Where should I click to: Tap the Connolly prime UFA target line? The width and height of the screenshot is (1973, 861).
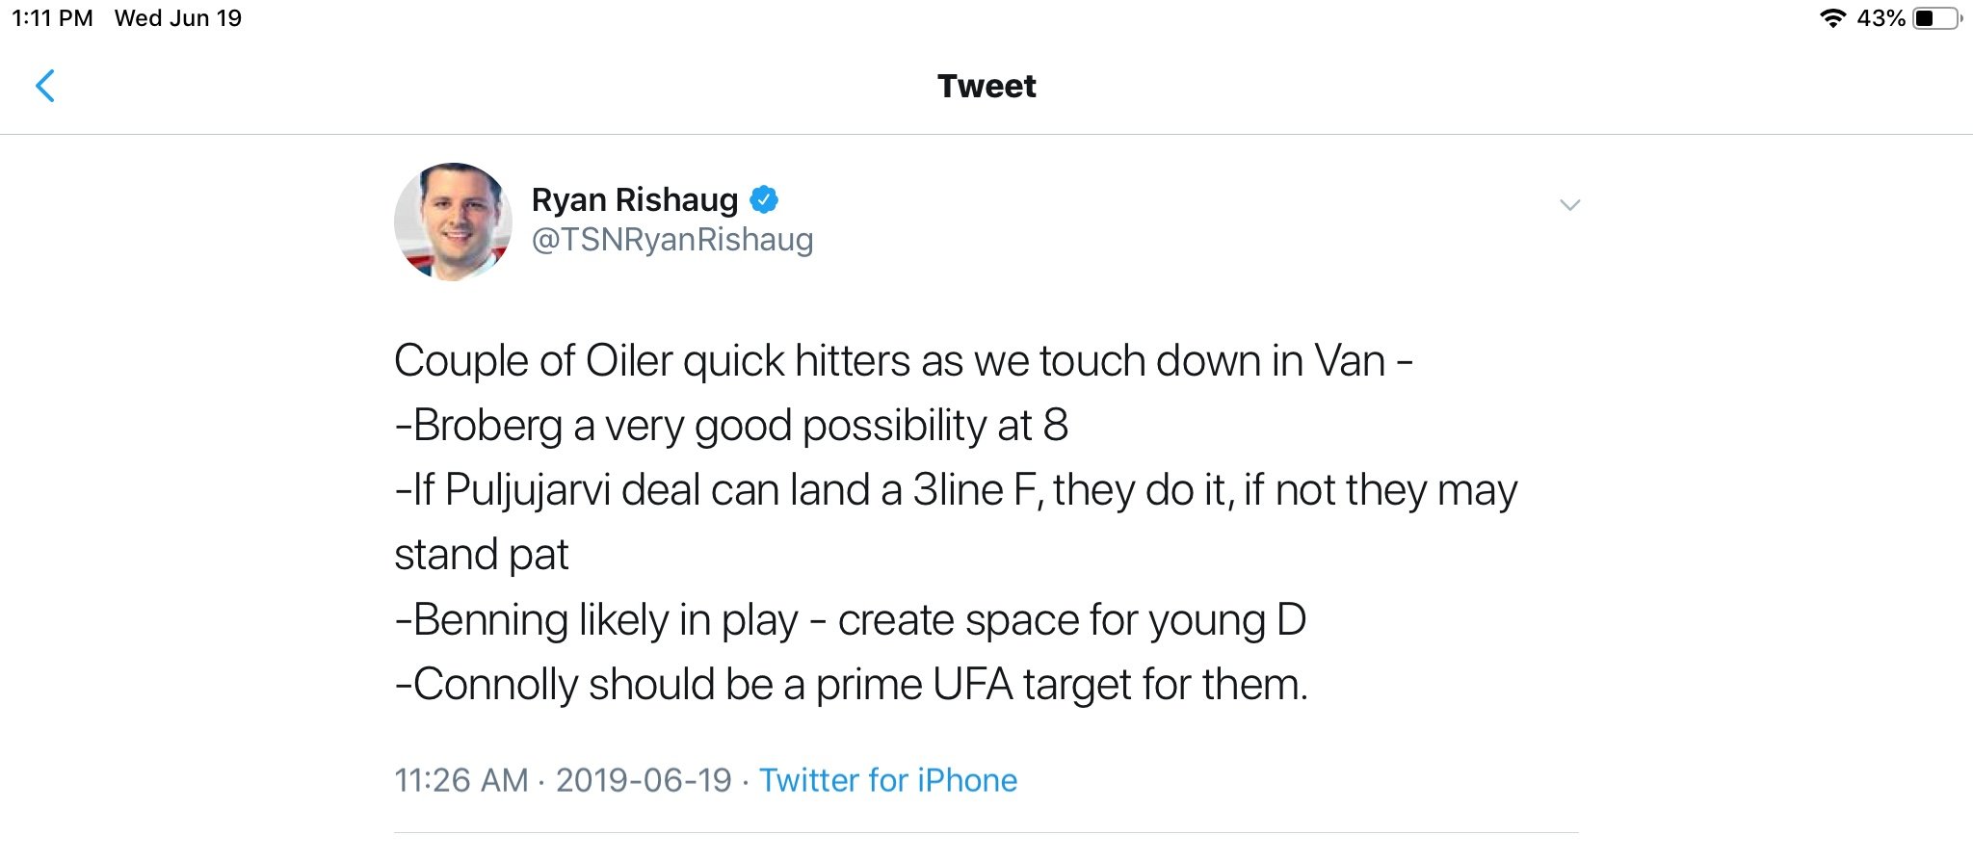pyautogui.click(x=851, y=685)
